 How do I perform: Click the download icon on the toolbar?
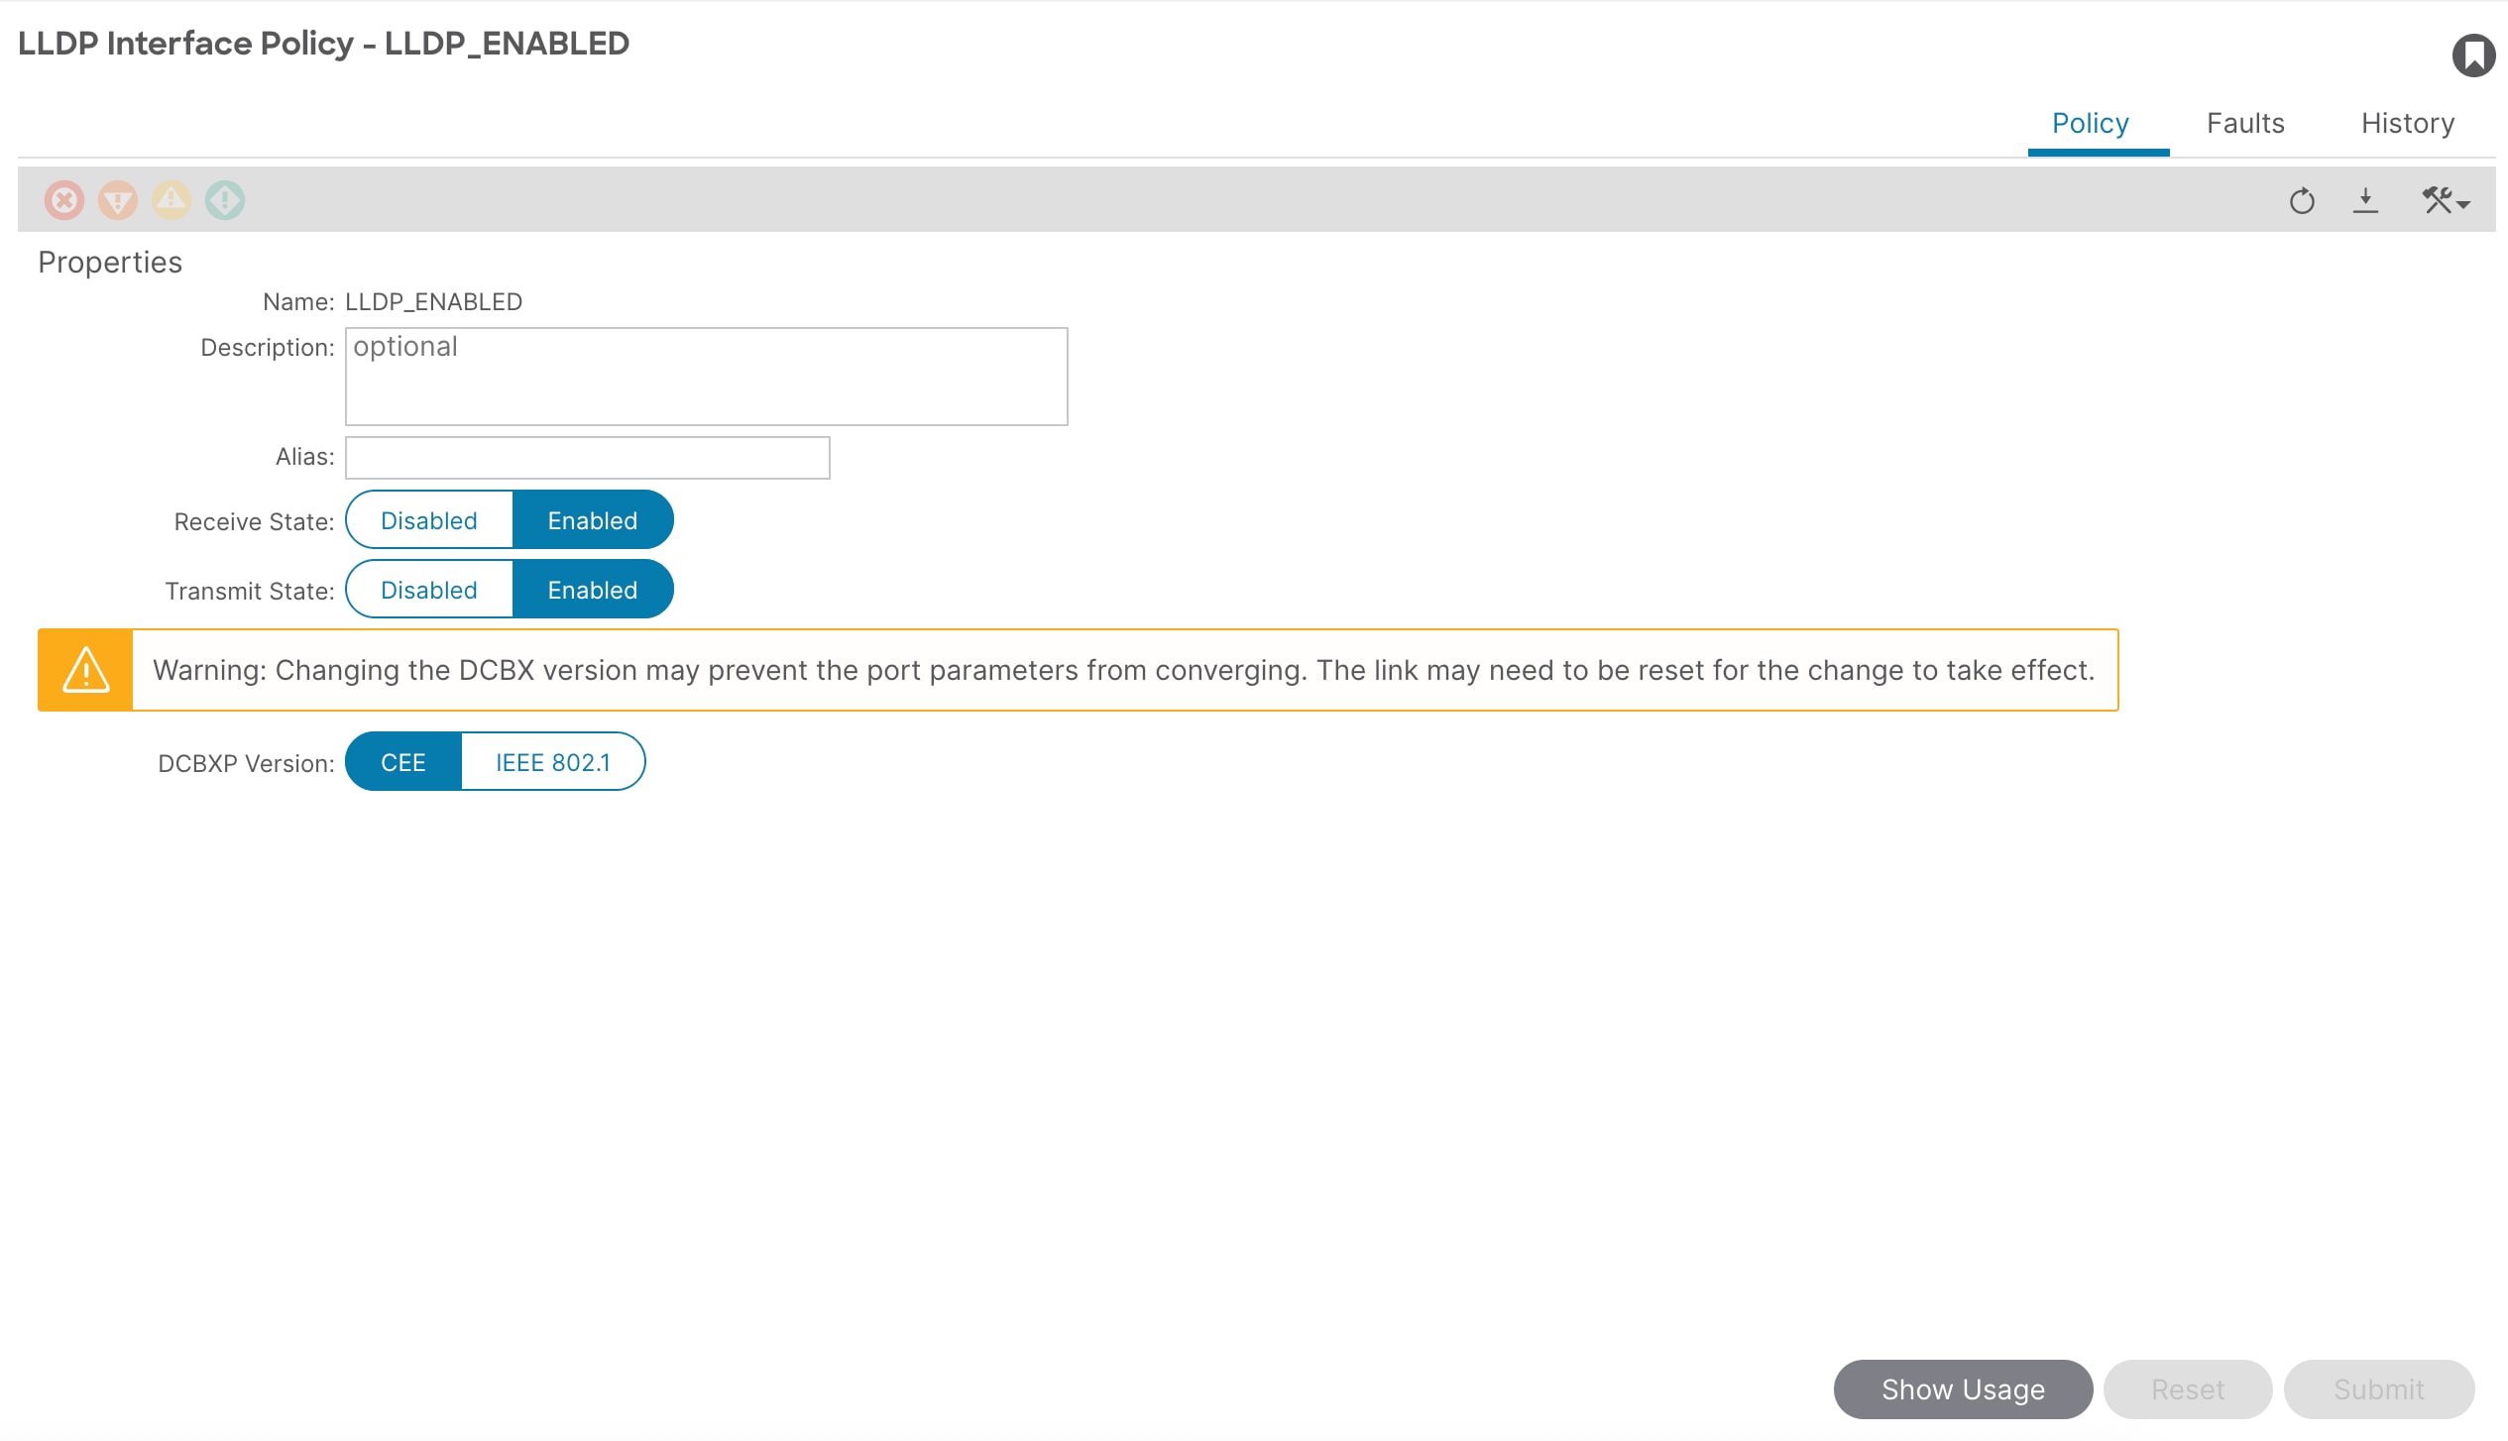pos(2367,201)
